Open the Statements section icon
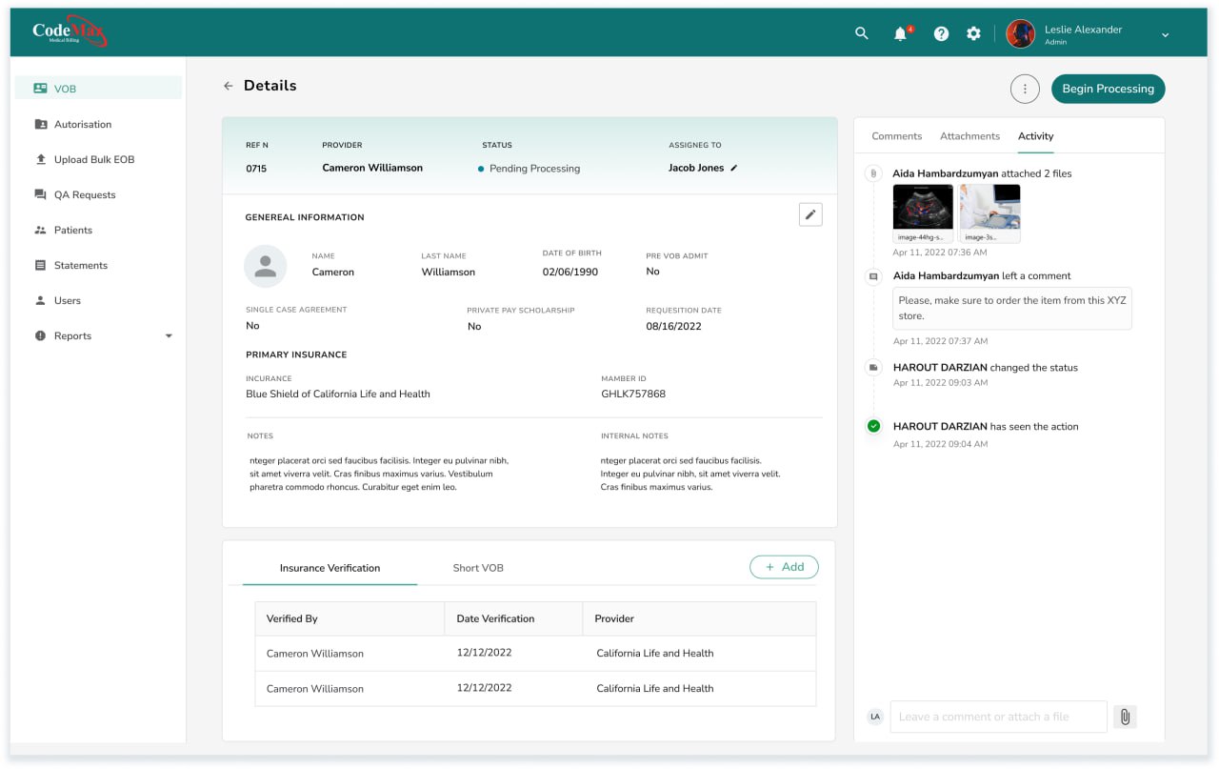 coord(39,265)
